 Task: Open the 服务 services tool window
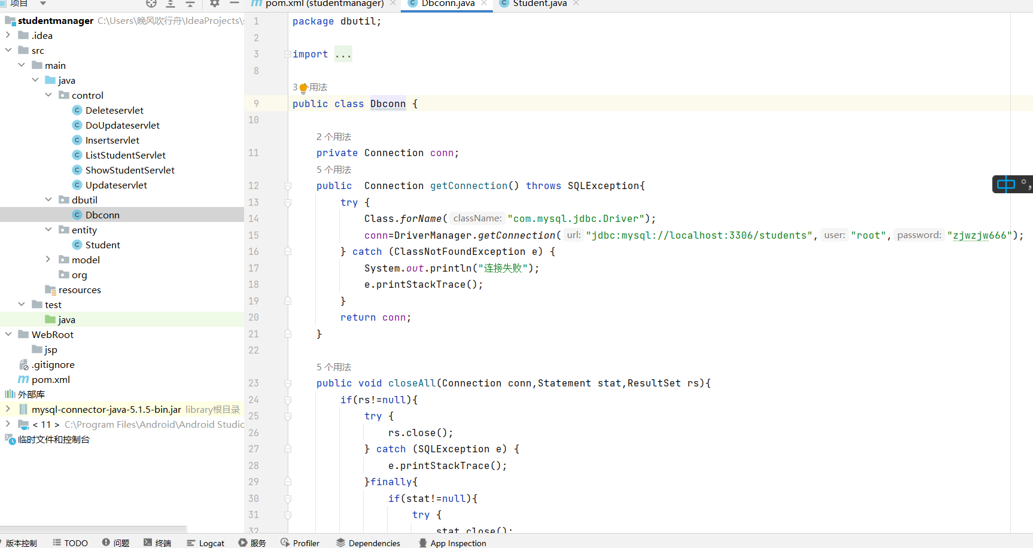(x=252, y=543)
